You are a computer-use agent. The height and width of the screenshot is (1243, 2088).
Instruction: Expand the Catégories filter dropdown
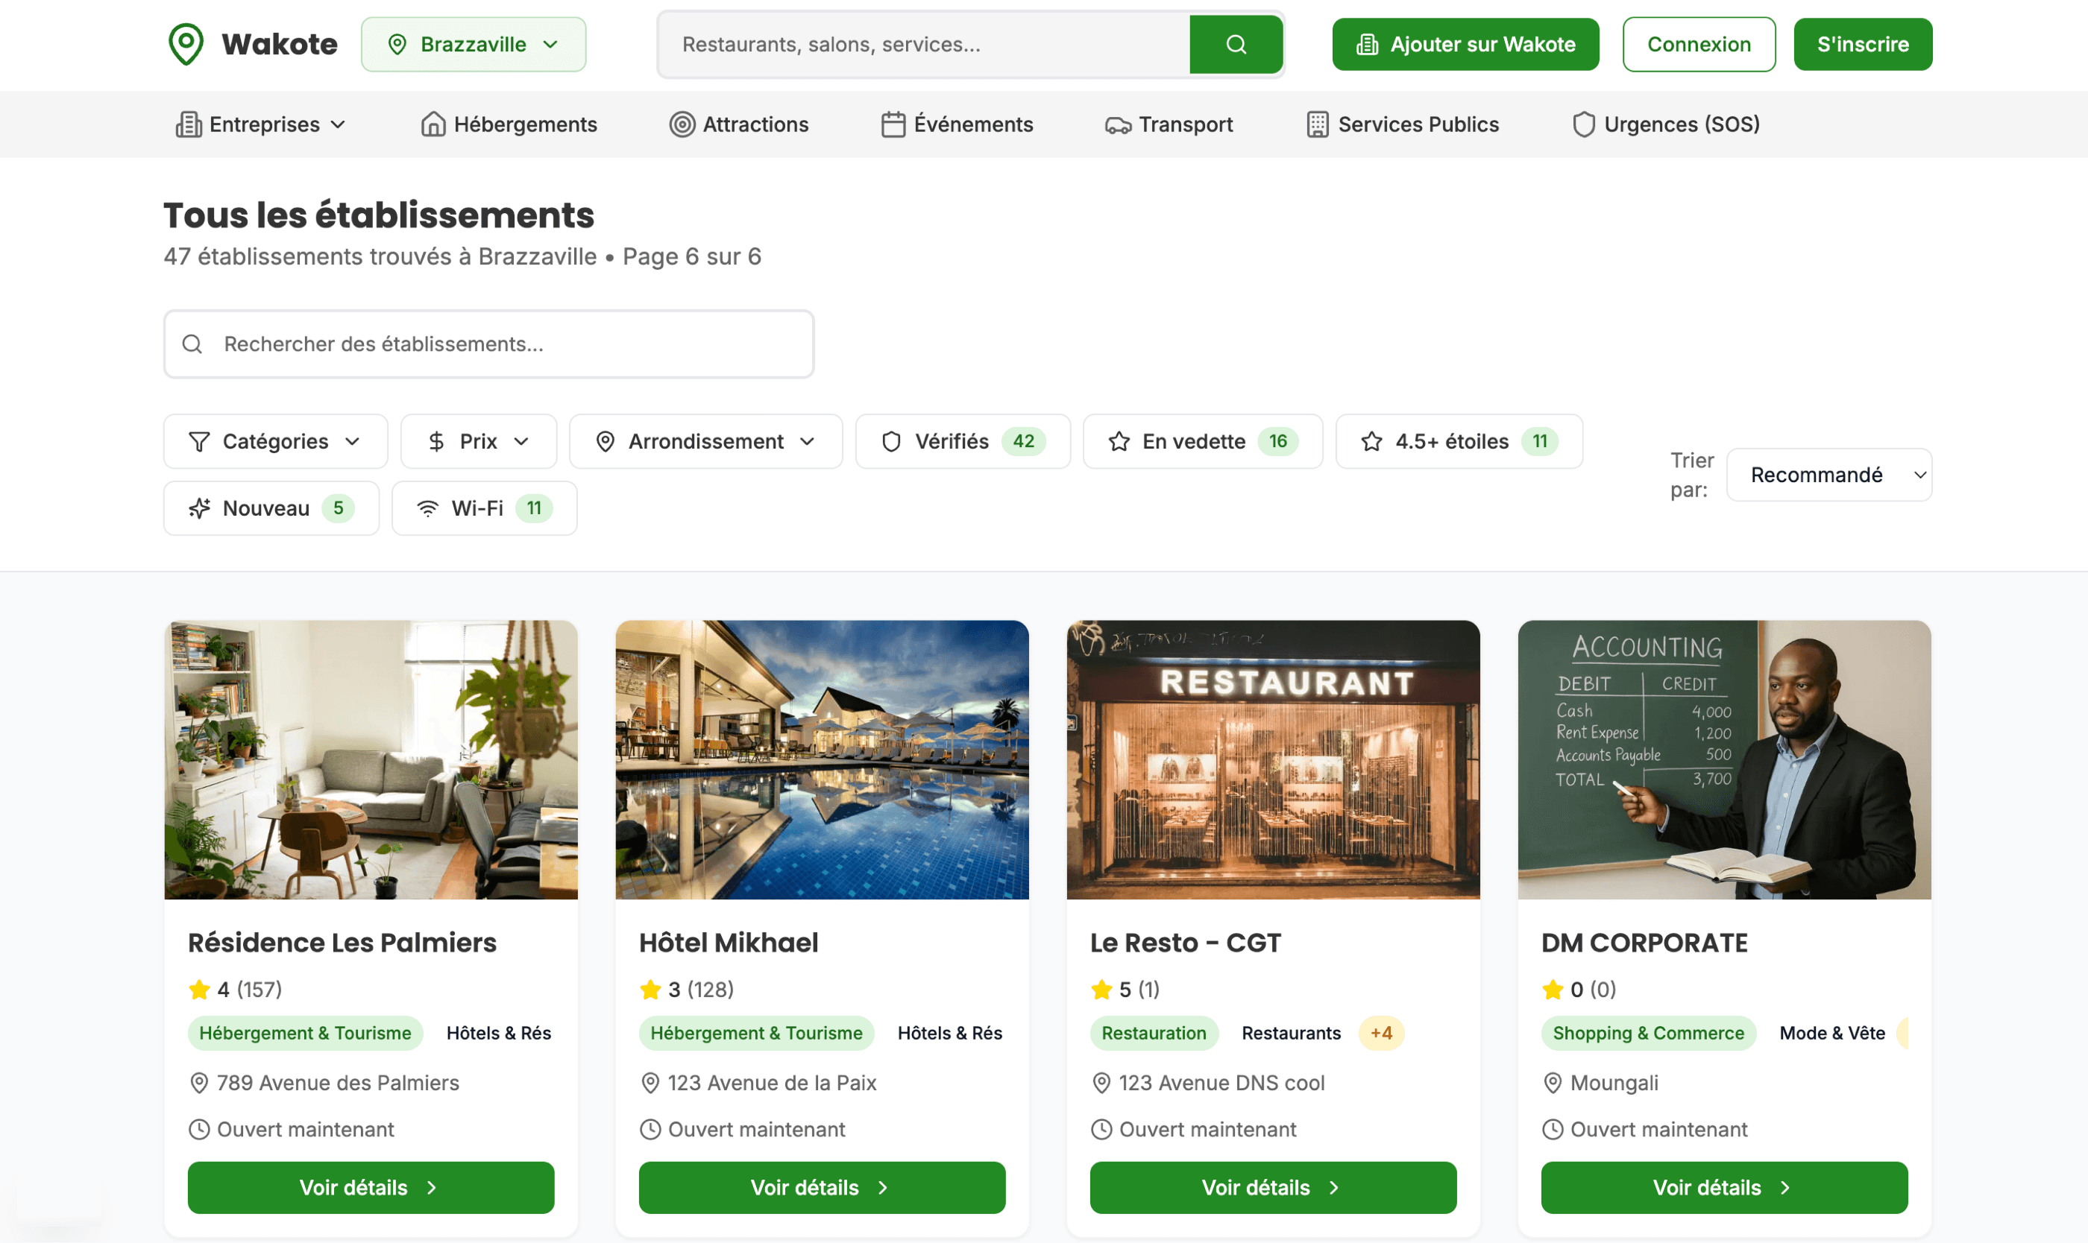tap(275, 441)
